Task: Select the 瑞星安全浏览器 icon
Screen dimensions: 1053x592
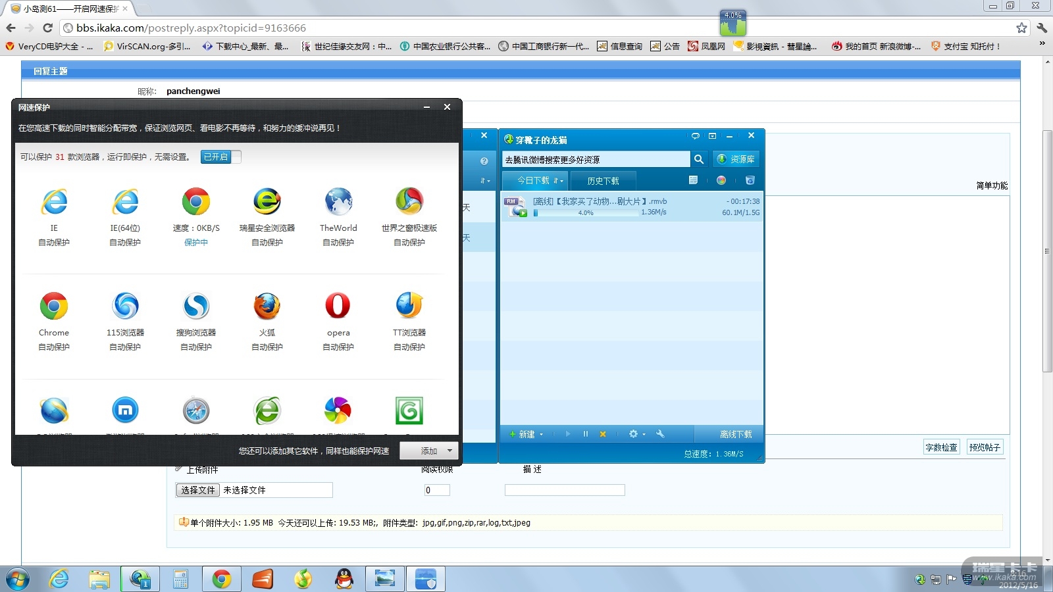Action: coord(267,201)
